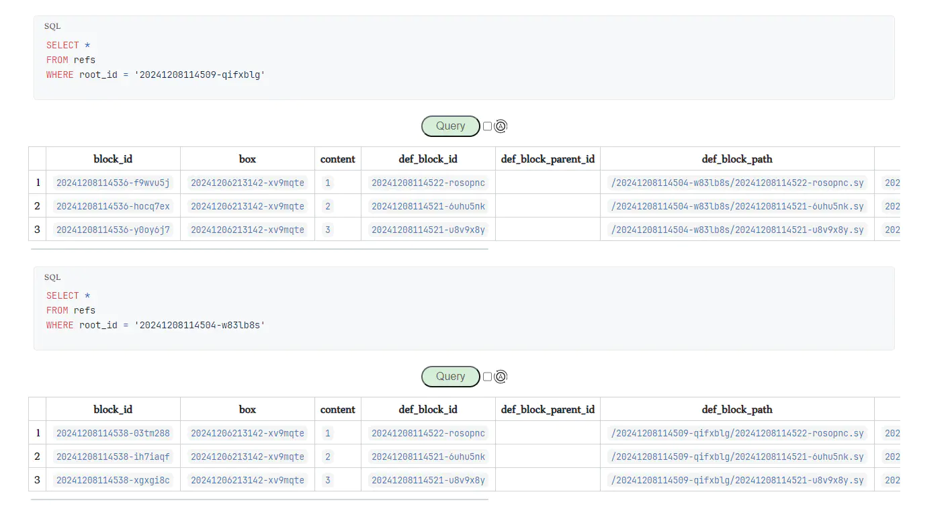
Task: Open block link 20241208114538-ih7iaqf
Action: pyautogui.click(x=113, y=457)
